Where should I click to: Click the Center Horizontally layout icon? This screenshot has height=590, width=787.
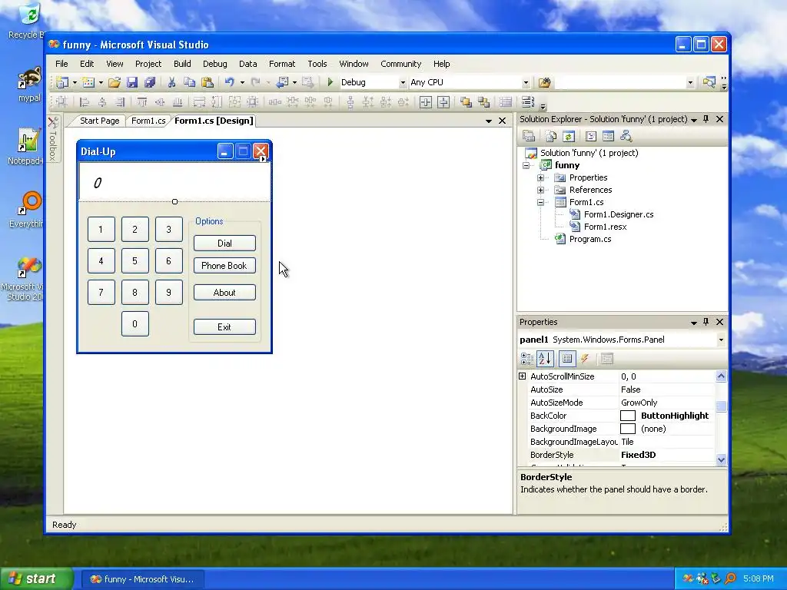(426, 102)
